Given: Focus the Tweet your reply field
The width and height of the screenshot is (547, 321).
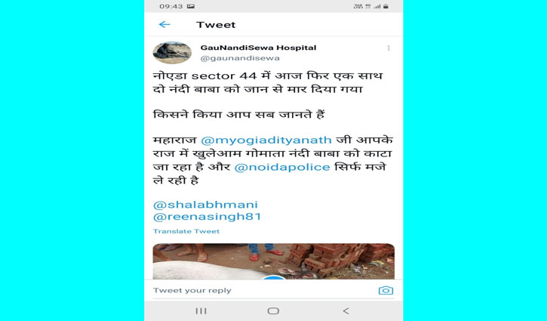Looking at the screenshot, I should [x=263, y=291].
